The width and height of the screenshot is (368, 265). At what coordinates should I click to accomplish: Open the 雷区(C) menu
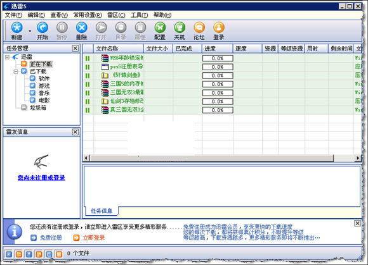pyautogui.click(x=116, y=15)
